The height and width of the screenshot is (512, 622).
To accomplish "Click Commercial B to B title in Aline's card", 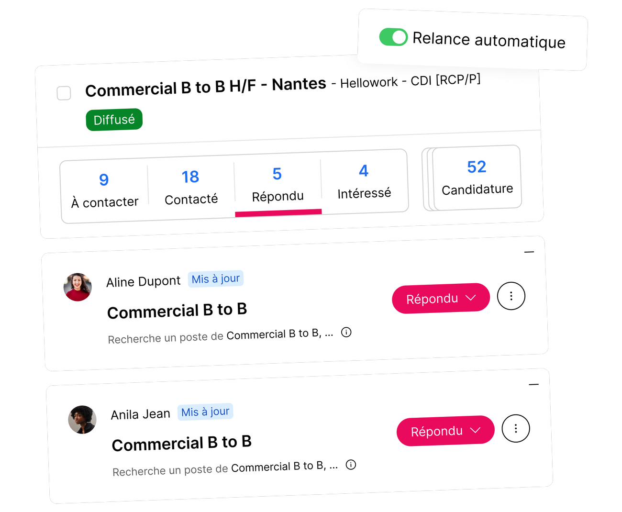I will (x=177, y=311).
